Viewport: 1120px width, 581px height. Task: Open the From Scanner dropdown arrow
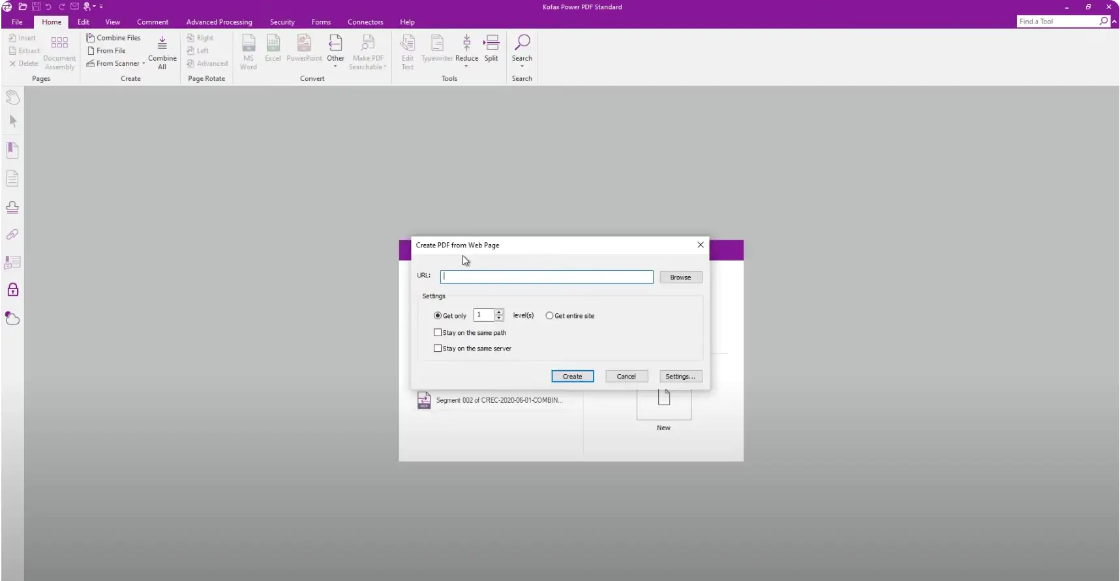click(144, 64)
